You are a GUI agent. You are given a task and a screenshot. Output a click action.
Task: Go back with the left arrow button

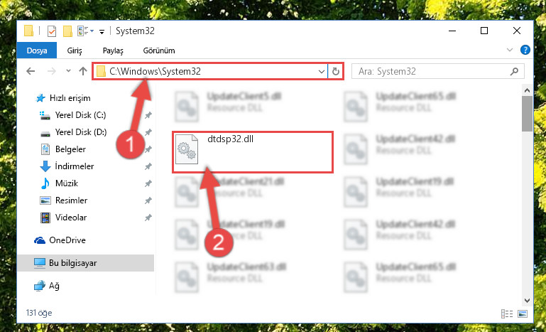coord(31,72)
